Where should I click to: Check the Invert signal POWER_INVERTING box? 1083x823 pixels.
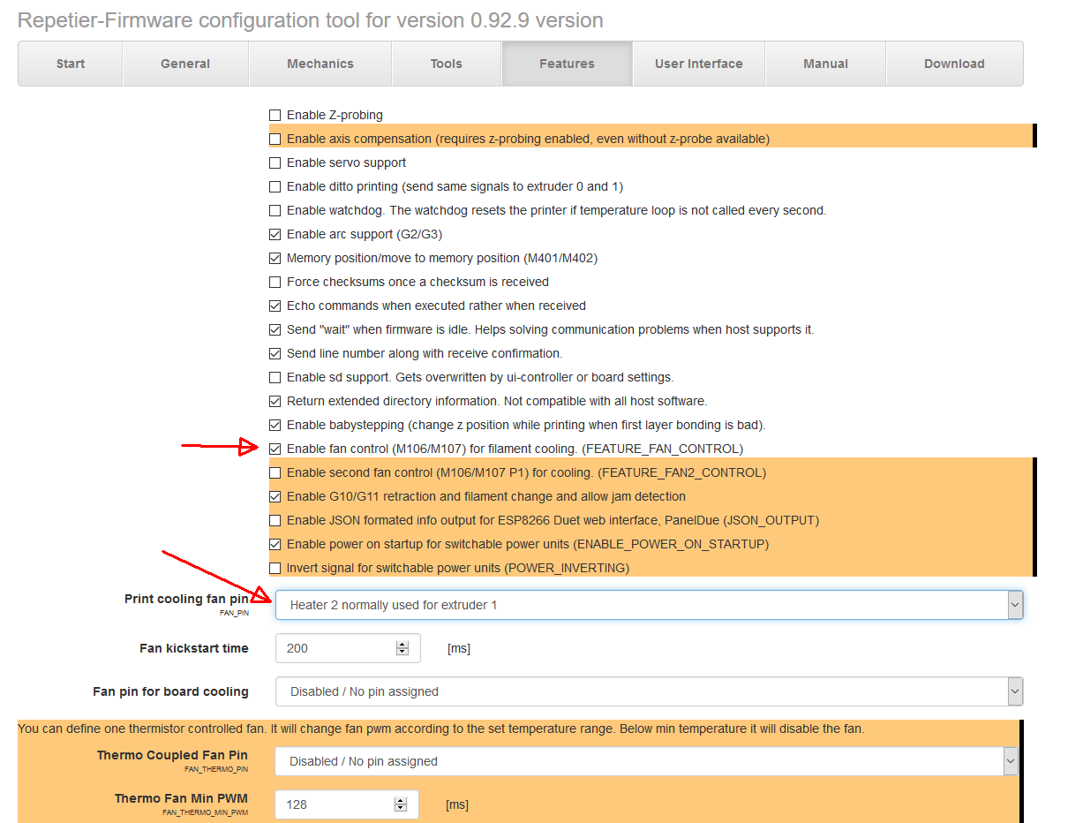(x=275, y=568)
